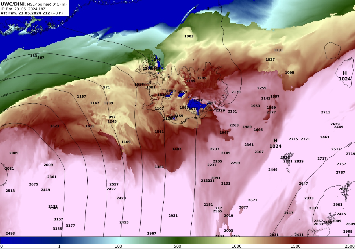
Task: Click the map value 1989
Action: [x=247, y=127]
